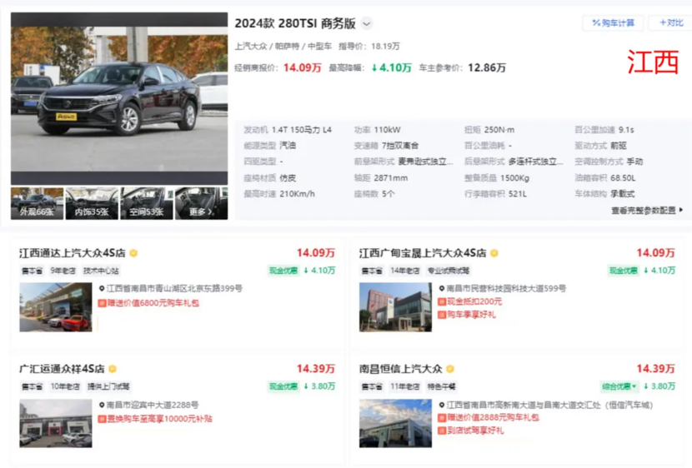692x468 pixels.
Task: Open the 置换购车至高享10000元补贴 promotion
Action: point(160,419)
